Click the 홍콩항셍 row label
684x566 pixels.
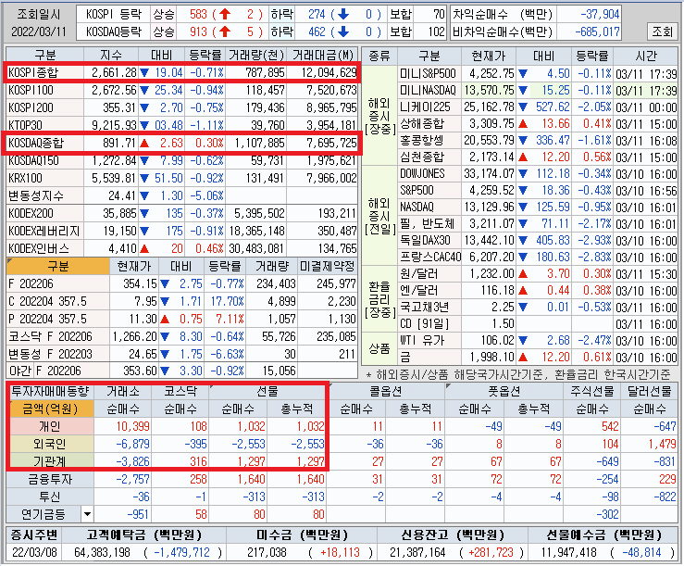[422, 141]
